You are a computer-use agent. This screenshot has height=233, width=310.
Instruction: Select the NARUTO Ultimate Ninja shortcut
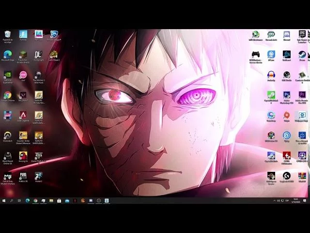(39, 98)
